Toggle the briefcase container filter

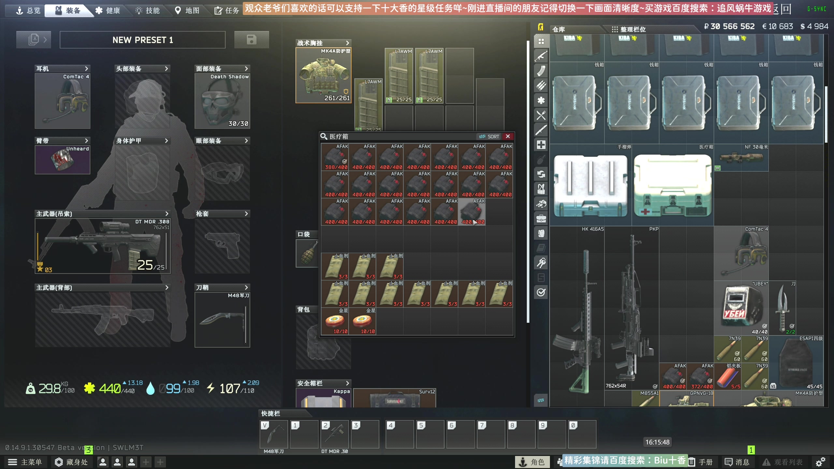(541, 219)
